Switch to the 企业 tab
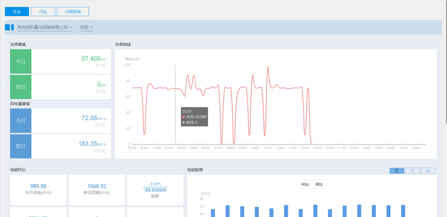Image resolution: width=447 pixels, height=217 pixels. [x=17, y=11]
